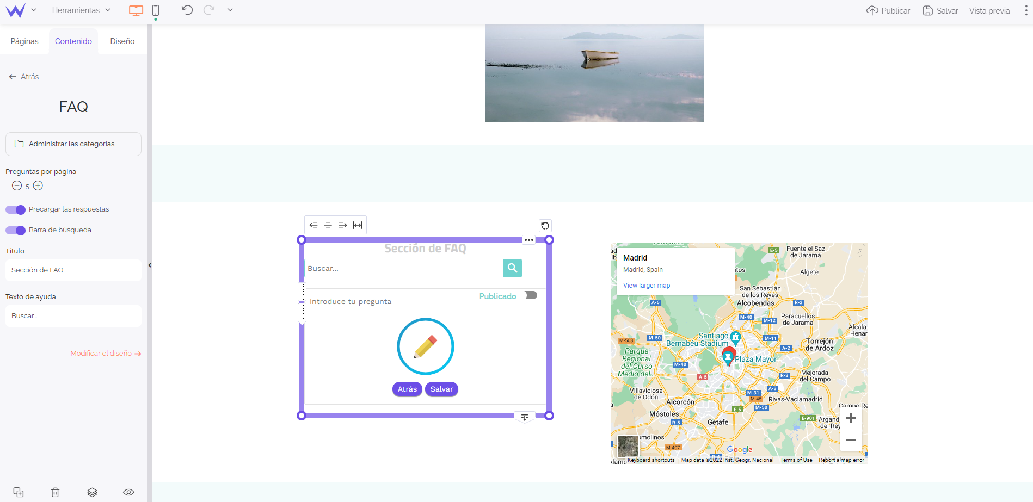Click Report a map error
Viewport: 1033px width, 502px height.
(841, 460)
